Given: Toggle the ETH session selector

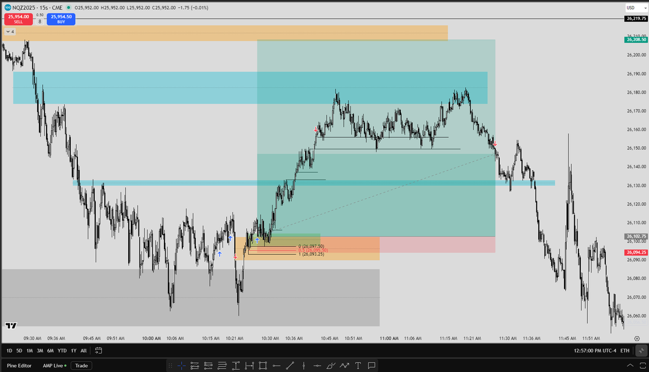Looking at the screenshot, I should [625, 350].
